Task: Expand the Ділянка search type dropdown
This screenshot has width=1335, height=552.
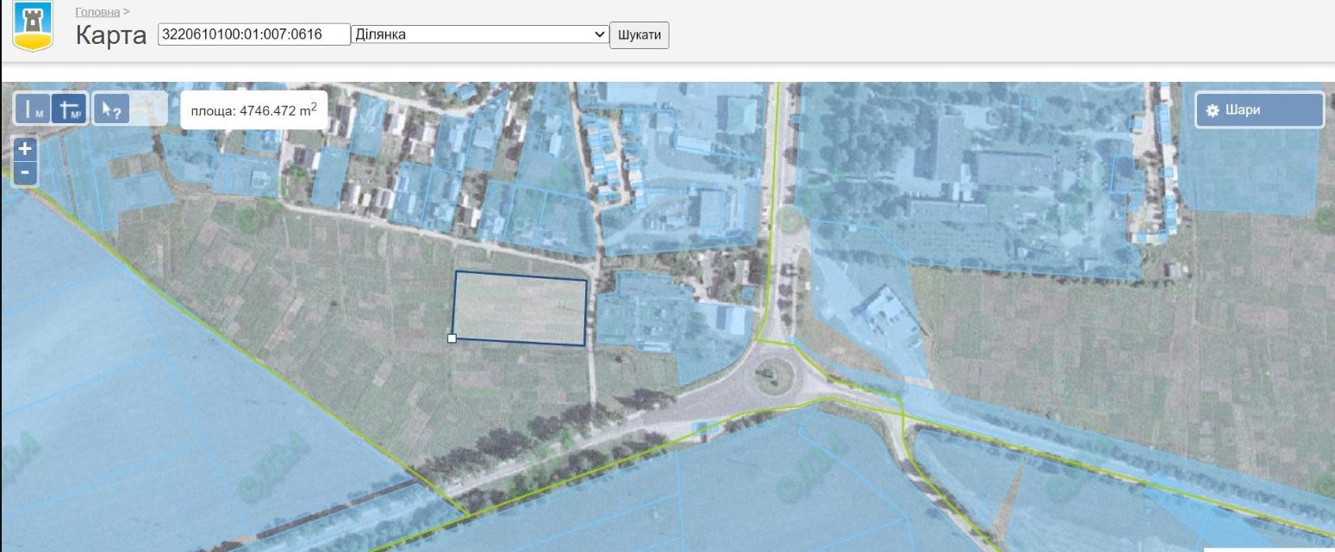Action: (x=481, y=34)
